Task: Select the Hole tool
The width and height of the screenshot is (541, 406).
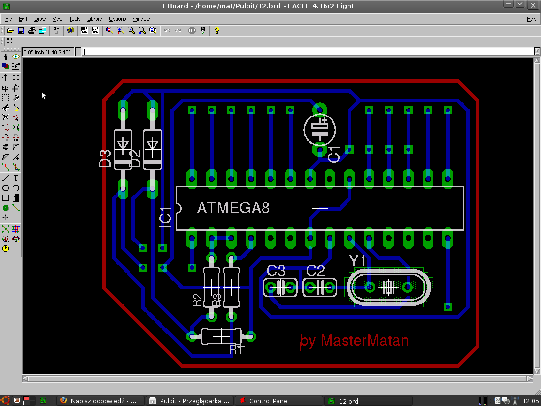Action: 6,218
